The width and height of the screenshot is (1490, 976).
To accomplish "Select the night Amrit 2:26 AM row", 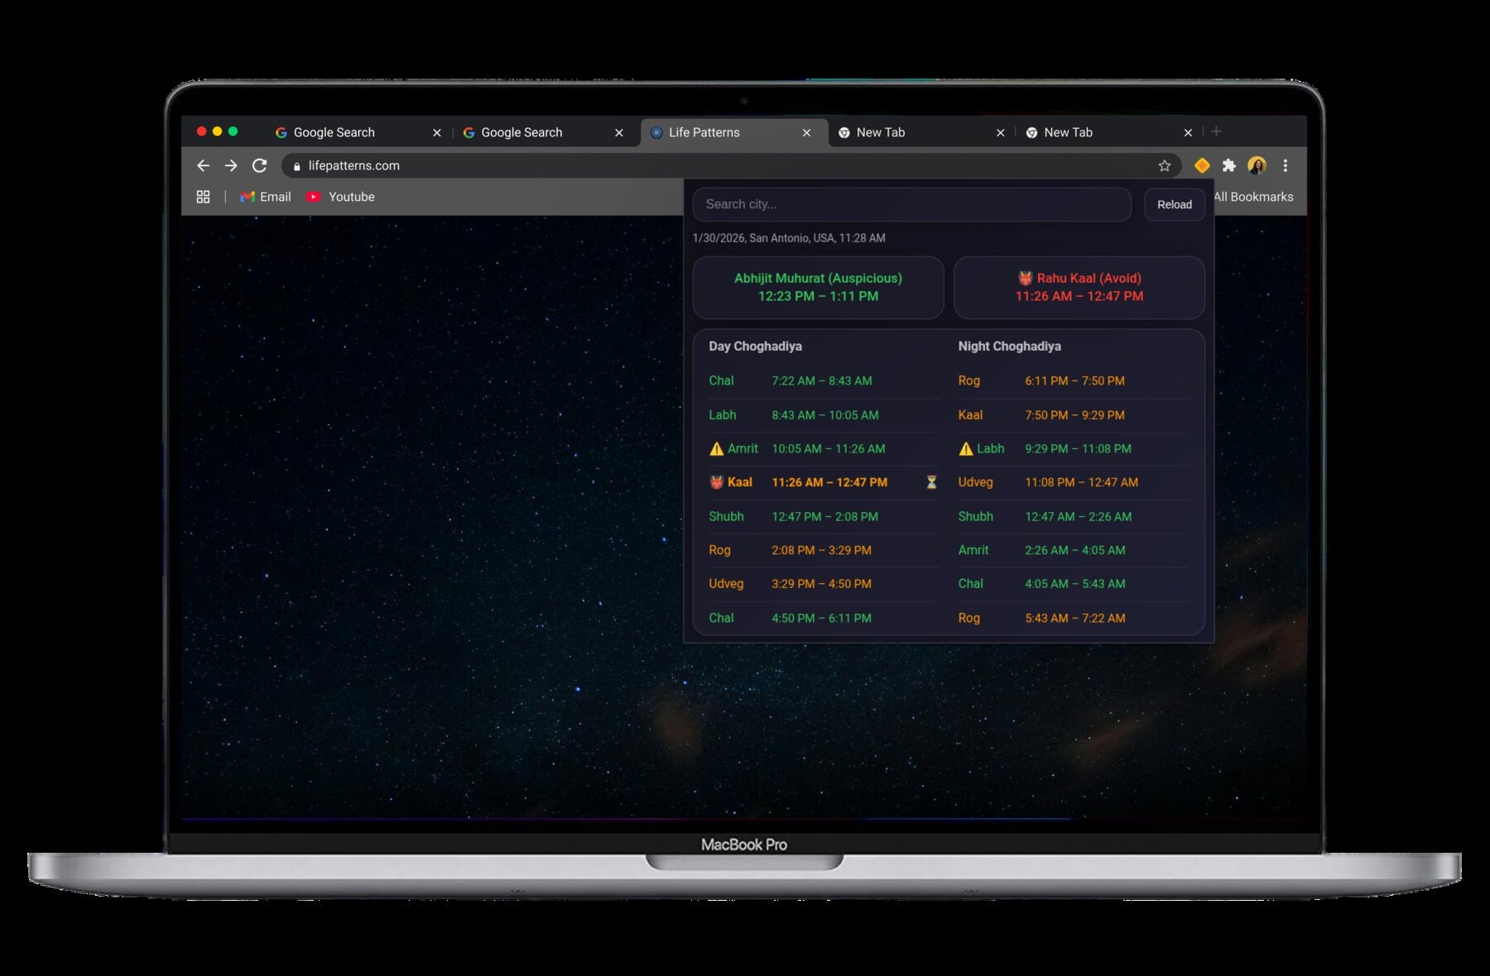I will click(x=1074, y=550).
